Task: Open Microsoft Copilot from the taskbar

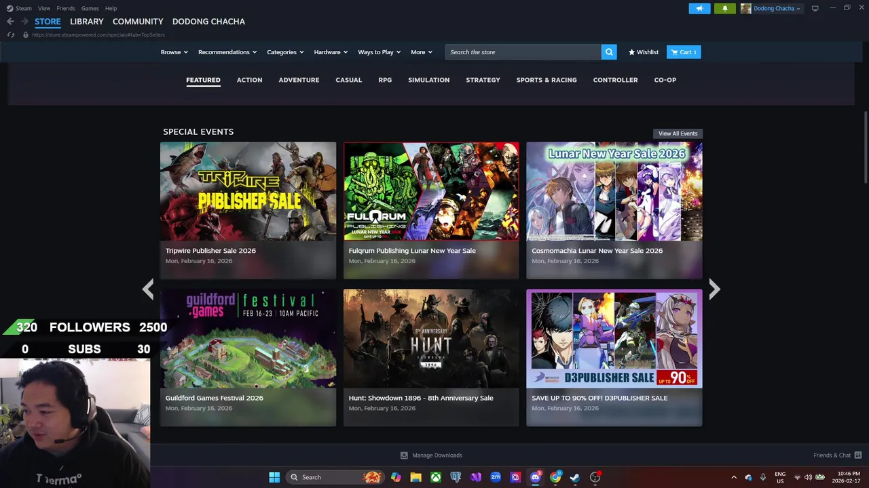Action: 396,477
